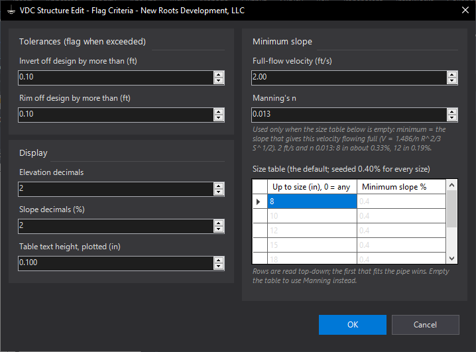This screenshot has width=476, height=352.
Task: Click the 'Up to size (in), 0 = any' column header
Action: [x=312, y=187]
